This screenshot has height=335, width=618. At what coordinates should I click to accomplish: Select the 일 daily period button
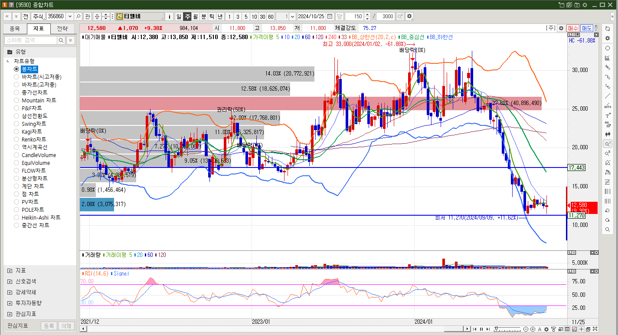179,16
